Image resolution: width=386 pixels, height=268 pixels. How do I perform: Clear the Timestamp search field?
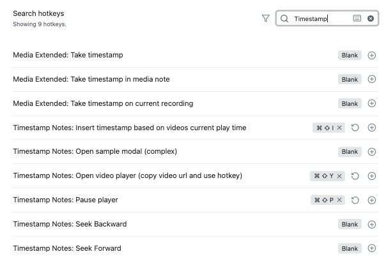coord(371,19)
